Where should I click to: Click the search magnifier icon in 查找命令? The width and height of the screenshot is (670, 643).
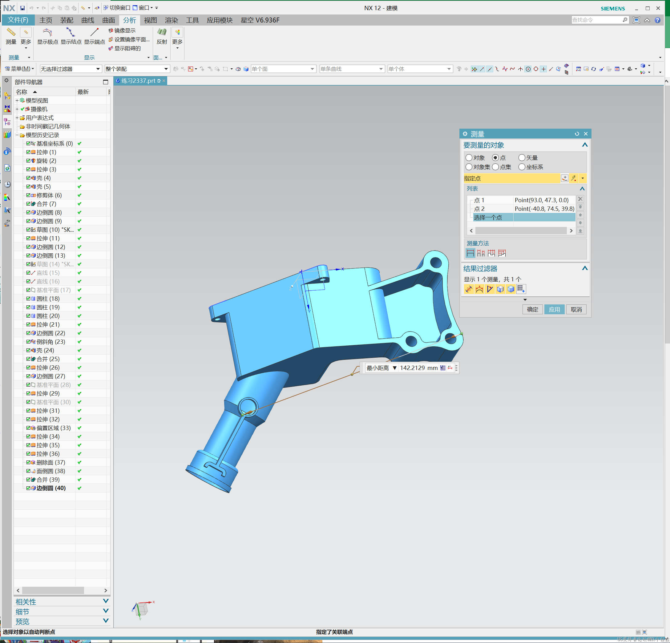click(625, 20)
